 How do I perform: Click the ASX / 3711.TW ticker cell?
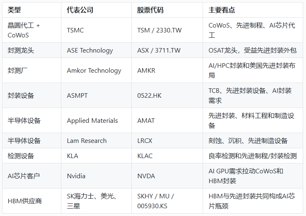coord(167,50)
